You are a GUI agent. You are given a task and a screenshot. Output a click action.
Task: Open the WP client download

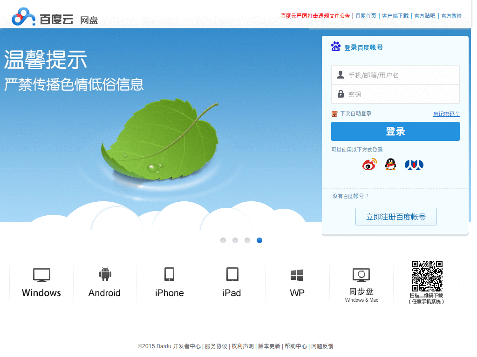[297, 282]
